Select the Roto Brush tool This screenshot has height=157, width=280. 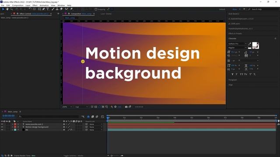coord(66,9)
